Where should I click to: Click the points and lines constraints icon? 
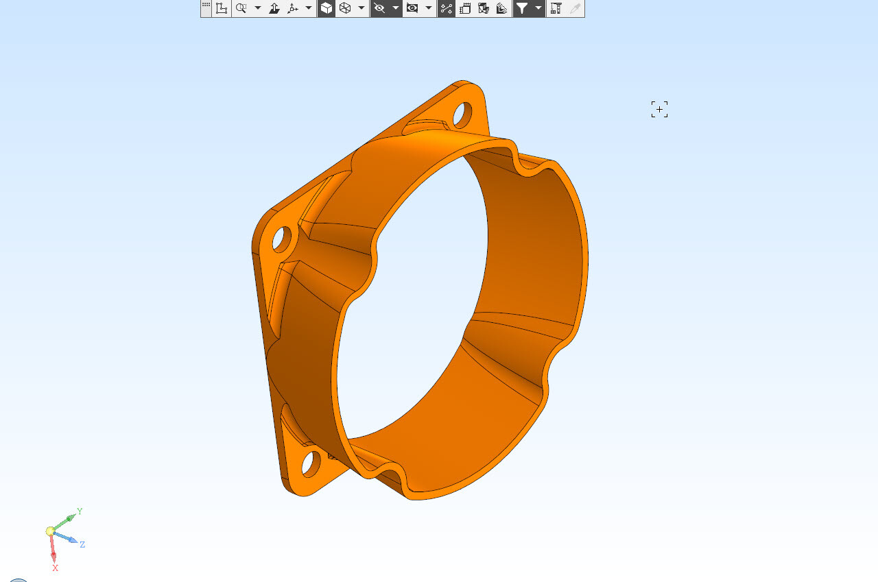(x=447, y=8)
